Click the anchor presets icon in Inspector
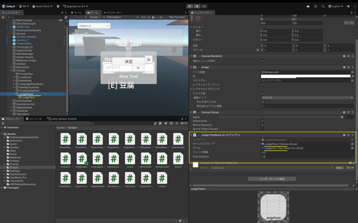 tap(198, 18)
